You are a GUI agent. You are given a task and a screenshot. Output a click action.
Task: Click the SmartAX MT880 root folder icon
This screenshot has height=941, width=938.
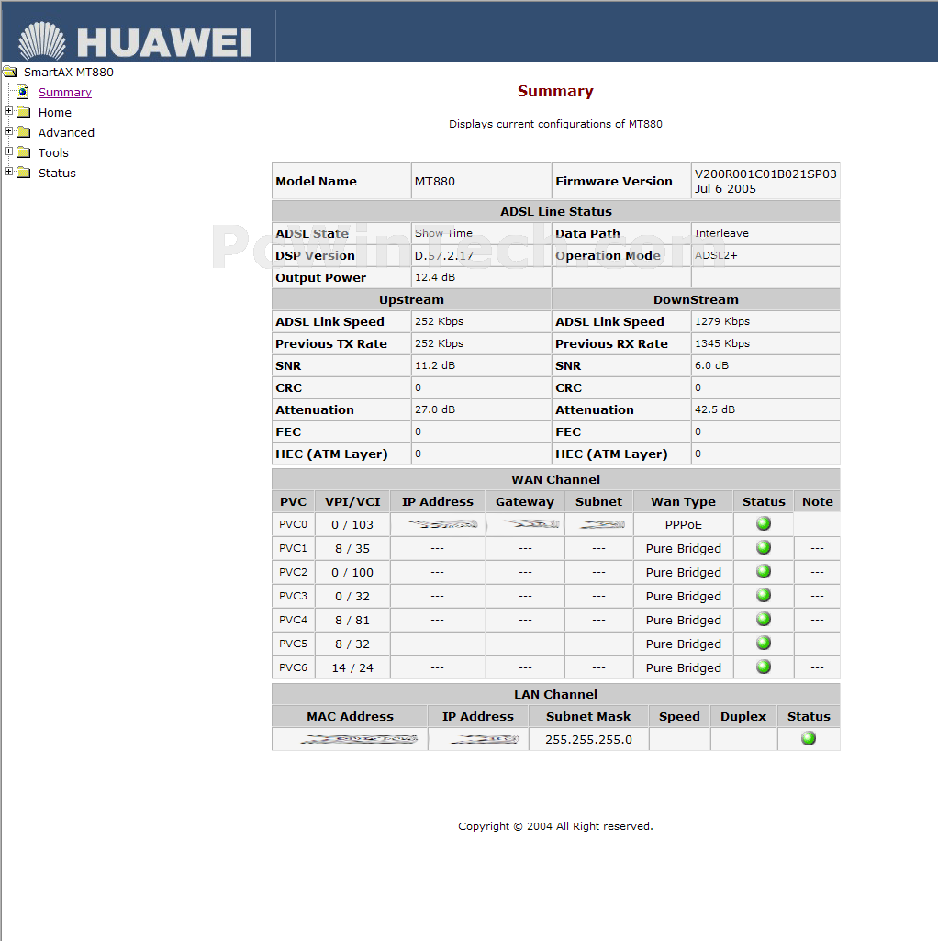click(x=9, y=72)
